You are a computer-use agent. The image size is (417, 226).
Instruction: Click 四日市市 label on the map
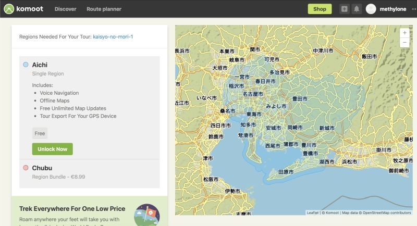tap(220, 125)
